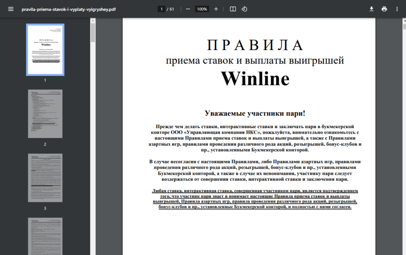
Task: Click the heading ПРАВИЛА
Action: 255,45
